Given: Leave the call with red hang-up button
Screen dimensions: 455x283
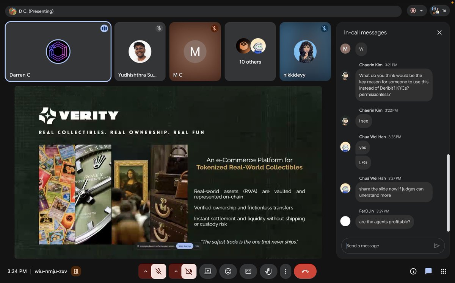Looking at the screenshot, I should click(305, 271).
